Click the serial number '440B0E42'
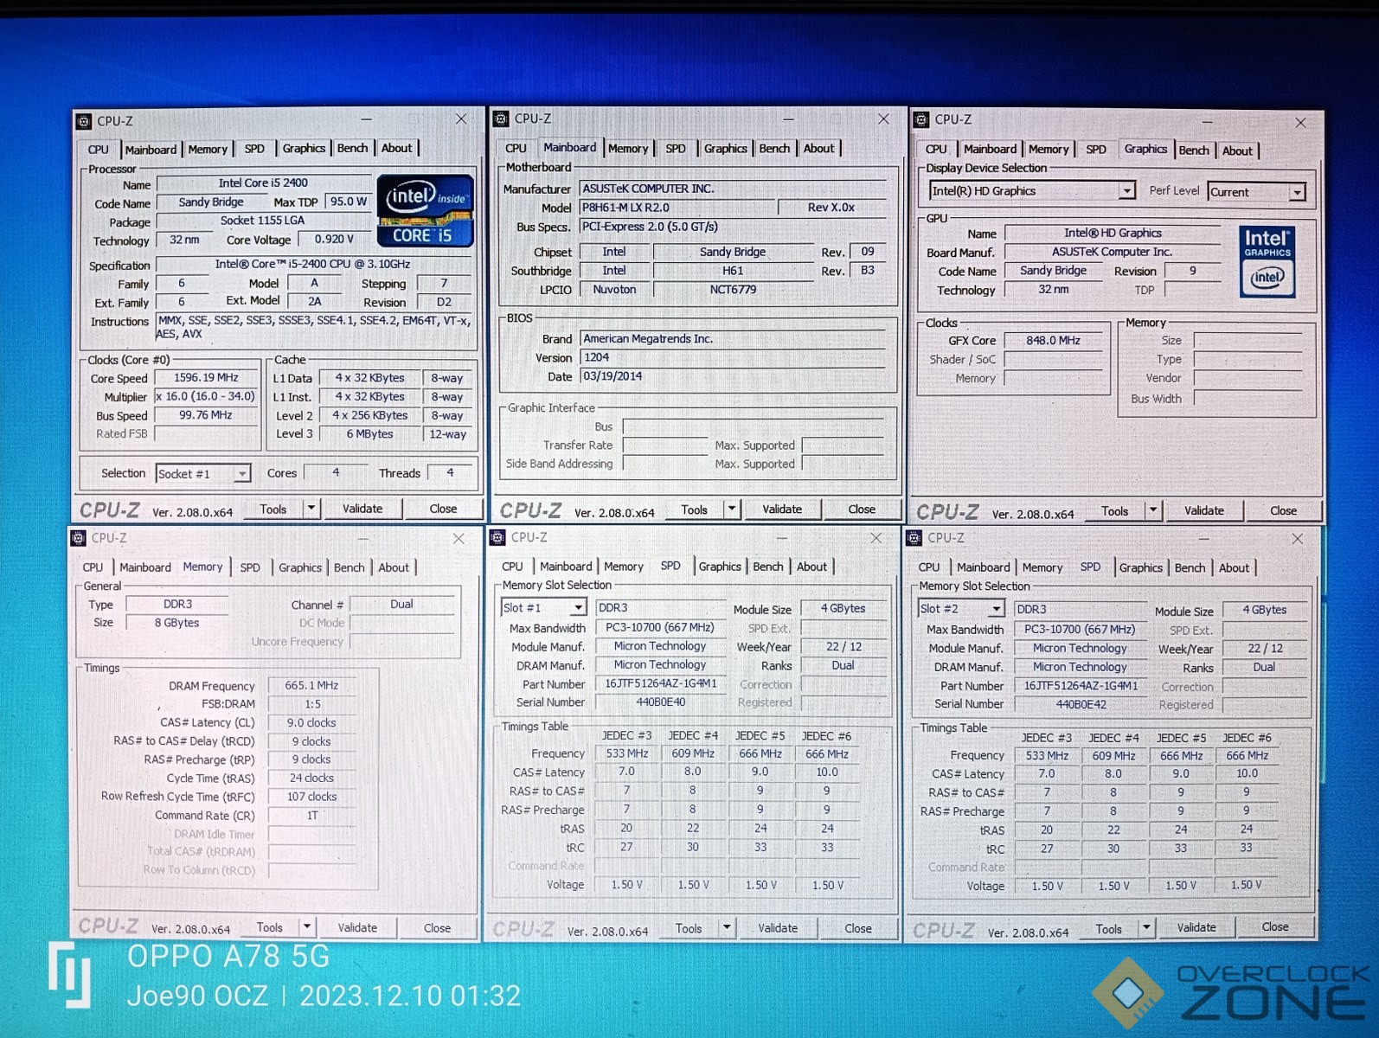This screenshot has width=1379, height=1038. point(1081,704)
